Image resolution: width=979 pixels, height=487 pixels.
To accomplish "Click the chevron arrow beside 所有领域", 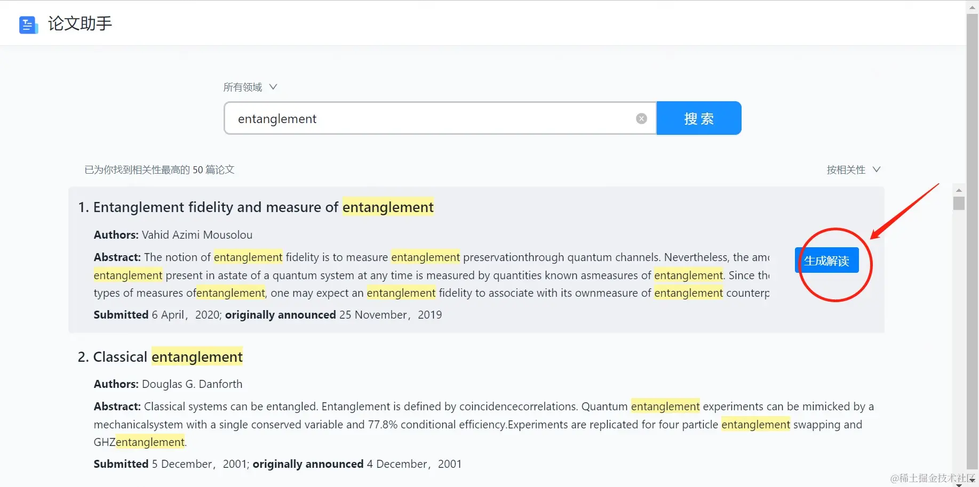I will [x=273, y=87].
